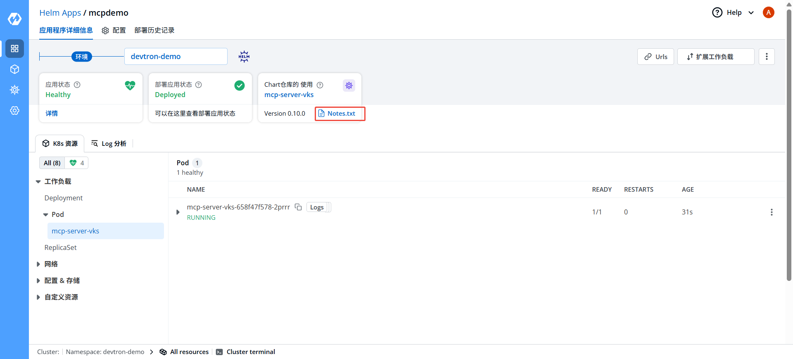Copy the pod name mcp-server-vks-658f47f578-2prrr
This screenshot has height=359, width=793.
298,207
